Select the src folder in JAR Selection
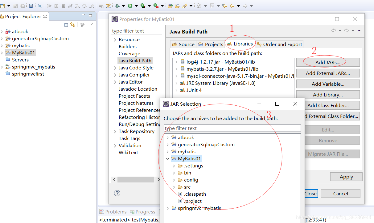Image resolution: width=374 pixels, height=223 pixels. pyautogui.click(x=187, y=187)
